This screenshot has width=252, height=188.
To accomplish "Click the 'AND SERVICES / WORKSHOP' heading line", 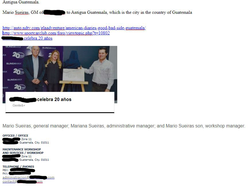I will tap(23, 153).
